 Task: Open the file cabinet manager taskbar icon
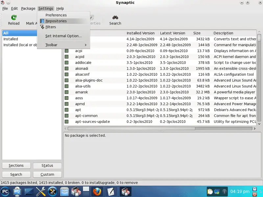tap(64, 191)
